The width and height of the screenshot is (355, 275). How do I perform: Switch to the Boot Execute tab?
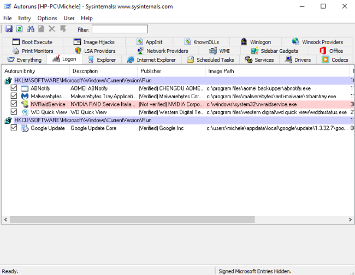point(32,42)
